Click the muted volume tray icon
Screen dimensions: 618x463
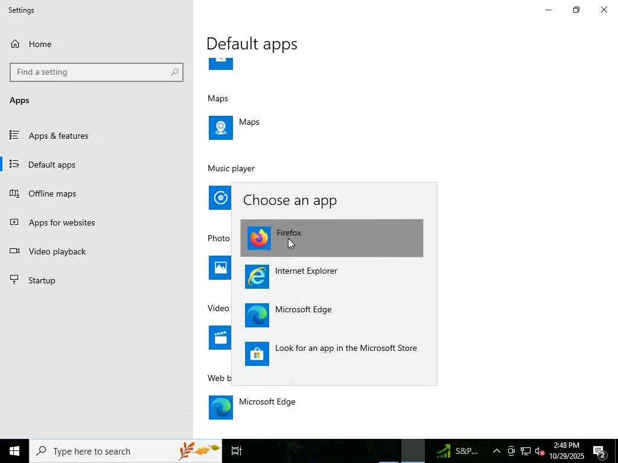click(540, 451)
